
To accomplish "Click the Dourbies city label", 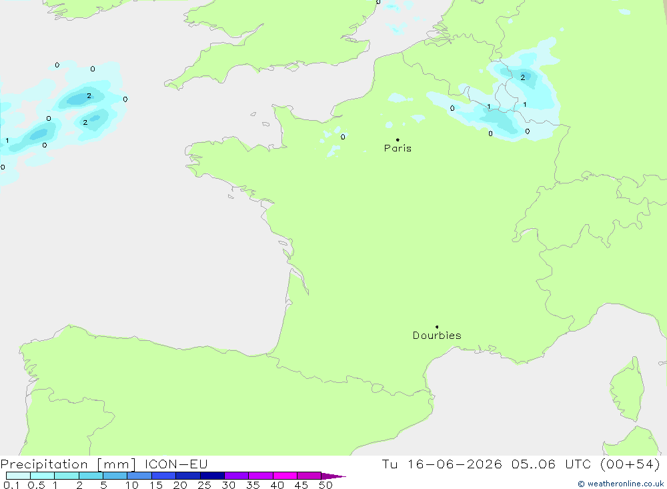I will tap(437, 336).
